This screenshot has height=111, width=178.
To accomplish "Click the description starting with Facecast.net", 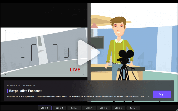I will click(76, 96).
